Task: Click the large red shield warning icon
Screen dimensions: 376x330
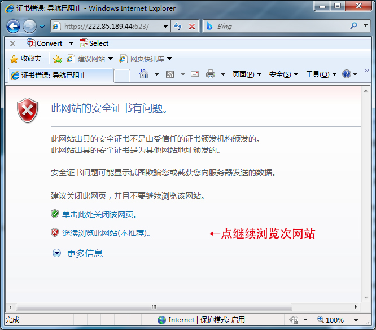Action: pyautogui.click(x=28, y=110)
